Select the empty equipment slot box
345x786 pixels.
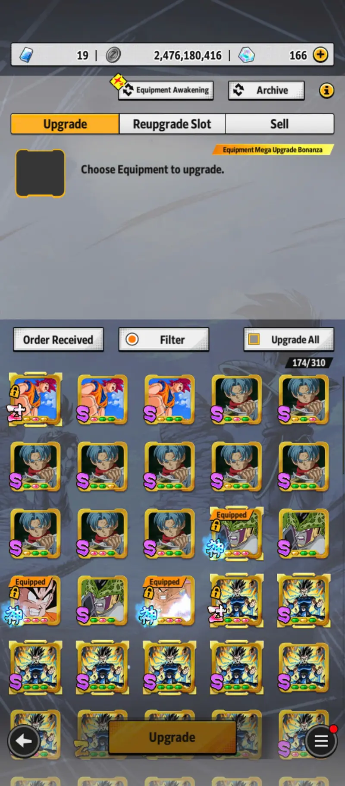coord(40,173)
